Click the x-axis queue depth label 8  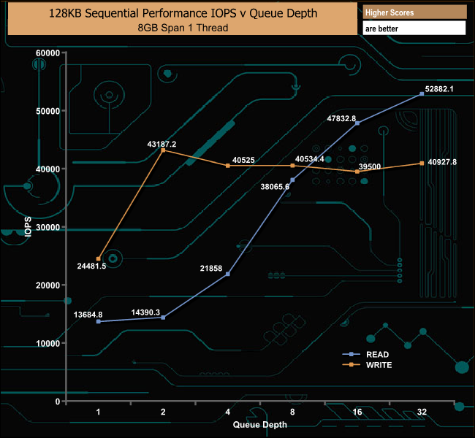292,412
